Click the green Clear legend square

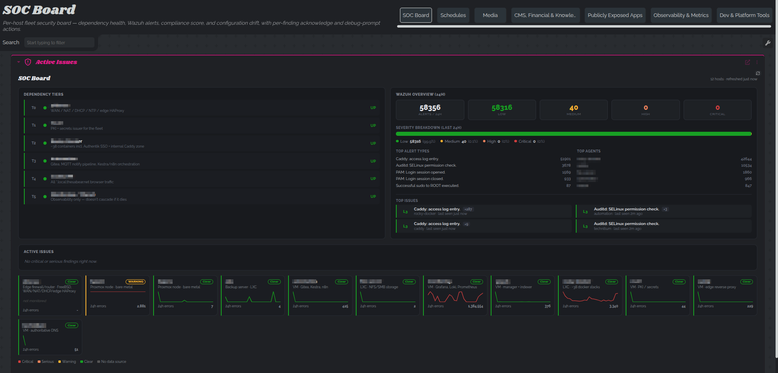coord(81,362)
